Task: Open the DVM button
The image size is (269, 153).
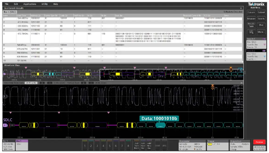Action: pyautogui.click(x=157, y=146)
